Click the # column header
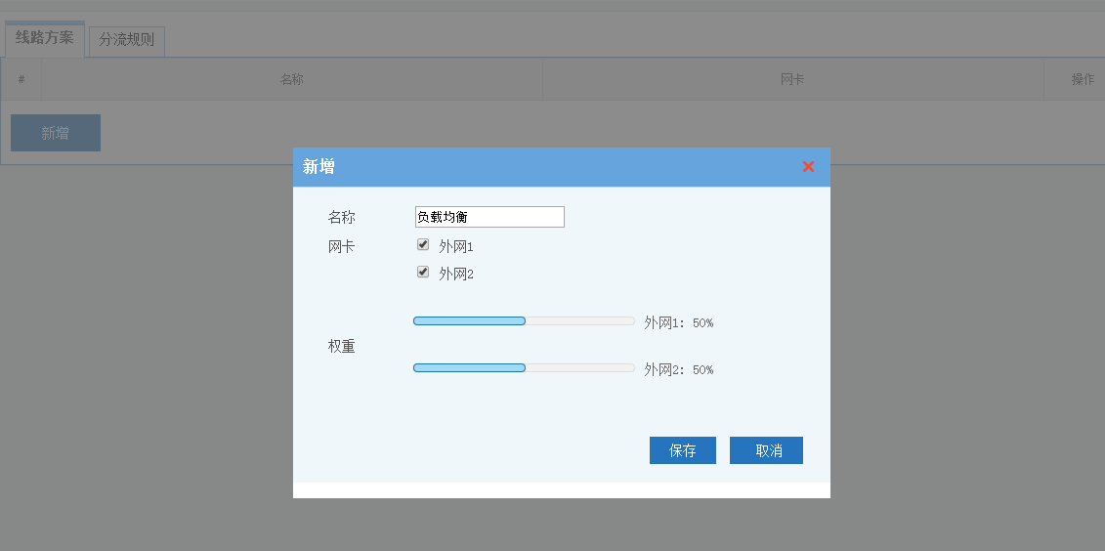Viewport: 1105px width, 551px height. pos(21,80)
